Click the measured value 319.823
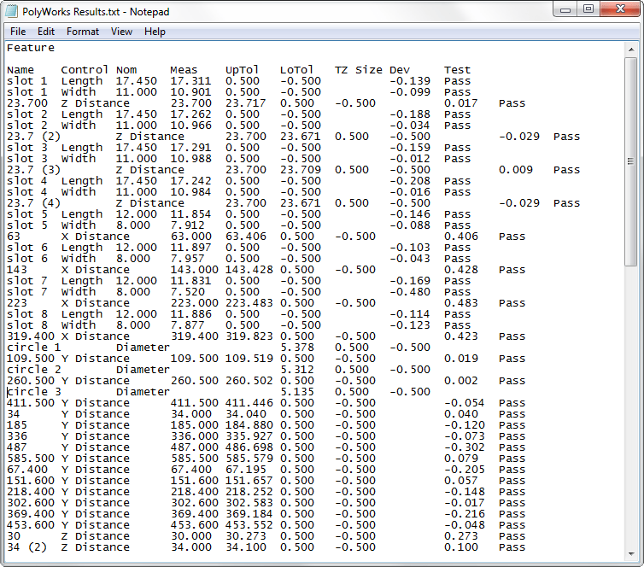The width and height of the screenshot is (644, 567). click(x=249, y=336)
